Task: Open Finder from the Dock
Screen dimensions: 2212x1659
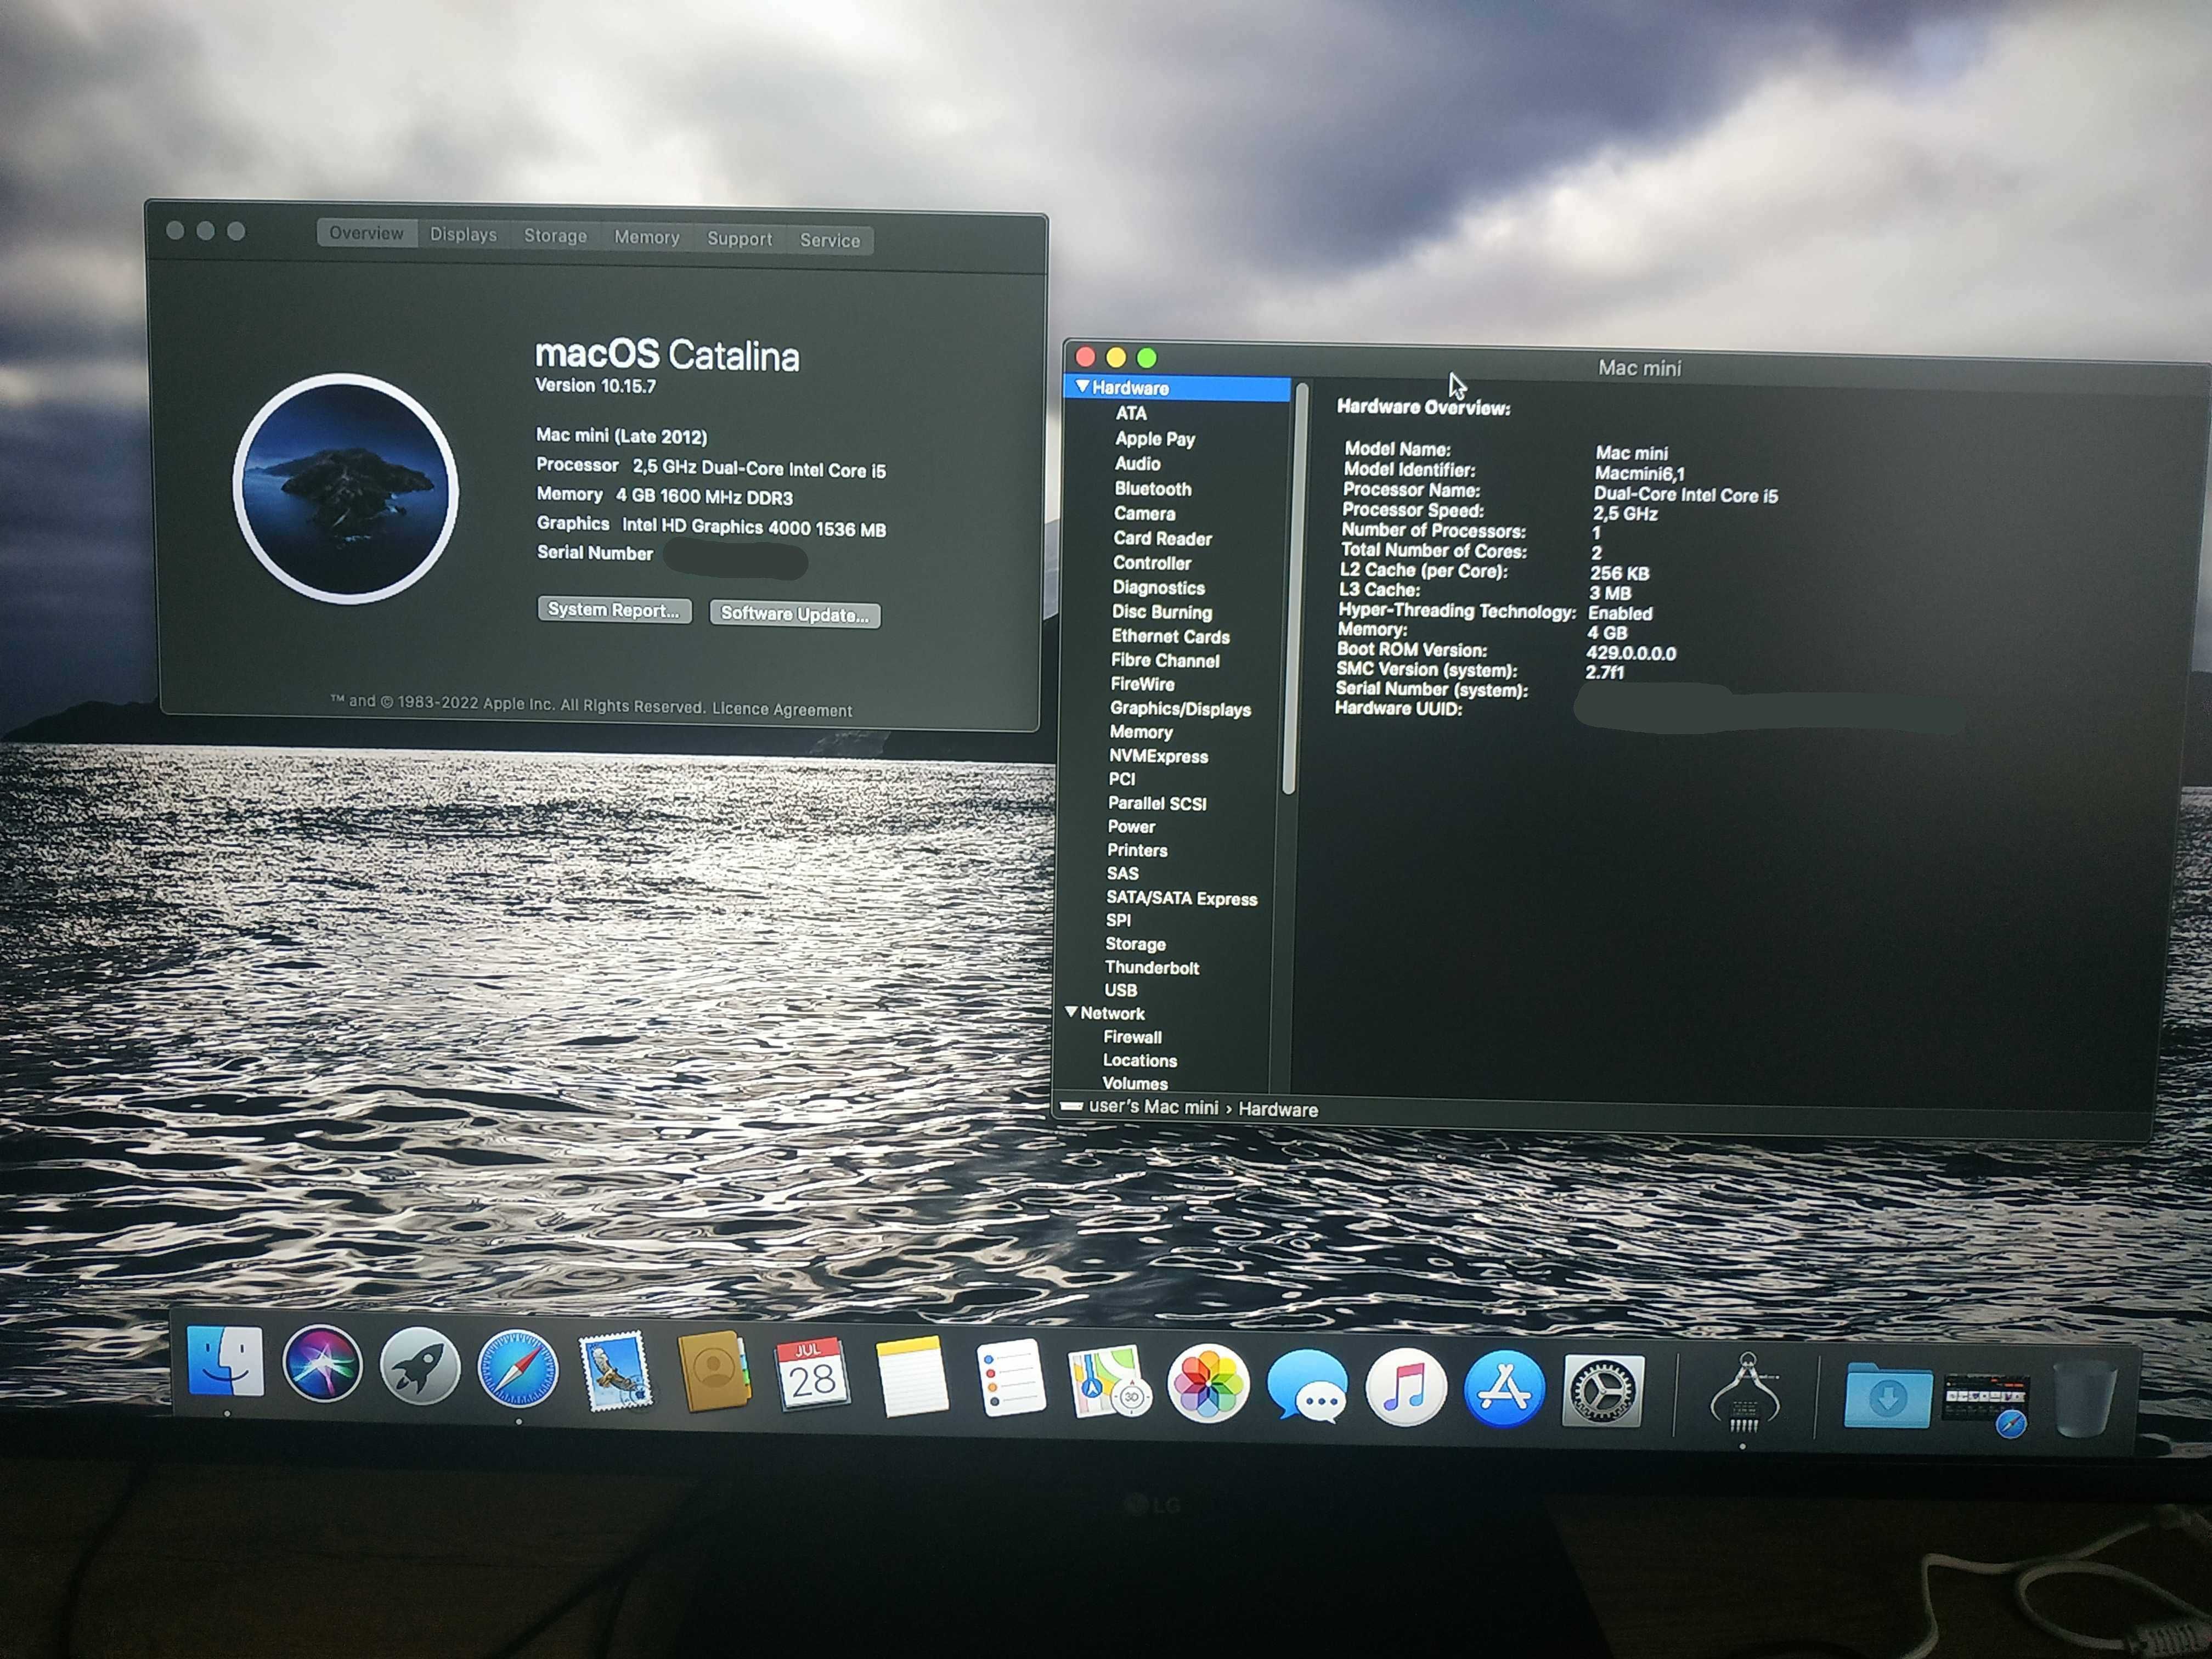Action: pyautogui.click(x=226, y=1362)
